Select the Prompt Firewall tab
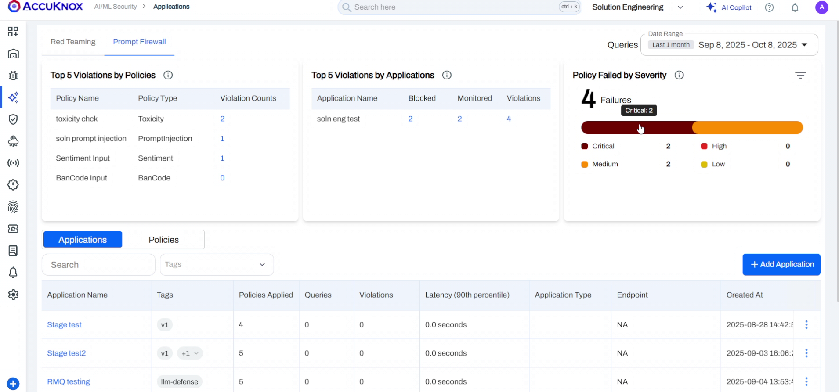Viewport: 839px width, 392px height. tap(139, 42)
